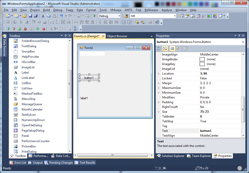Screen dimensions: 249x173
Task: Open a file with the folder toolbar icon
Action: pyautogui.click(x=24, y=16)
